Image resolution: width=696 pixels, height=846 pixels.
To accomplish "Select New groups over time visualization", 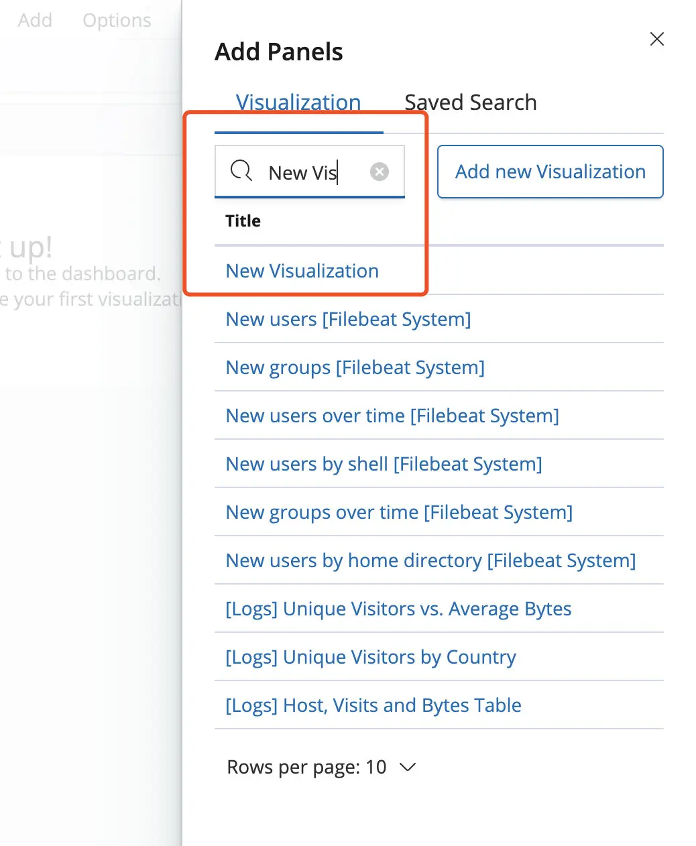I will pos(399,512).
